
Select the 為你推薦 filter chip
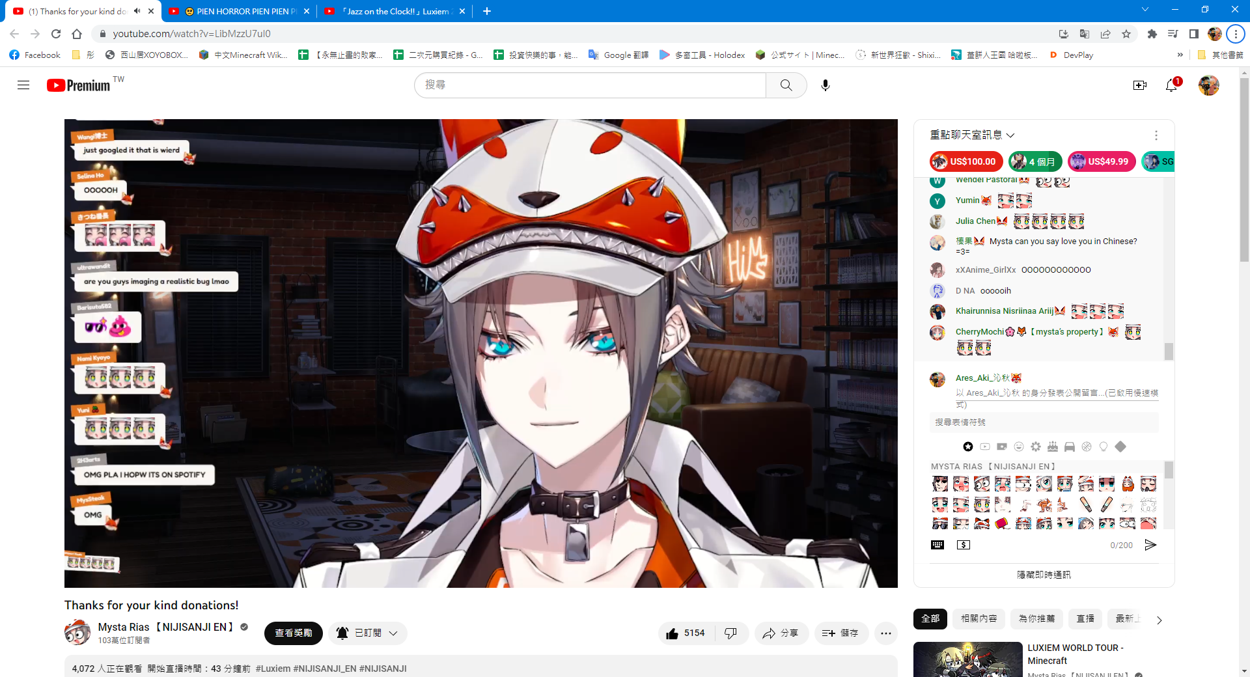coord(1036,618)
